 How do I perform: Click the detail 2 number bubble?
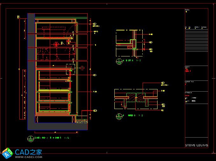coord(119,116)
